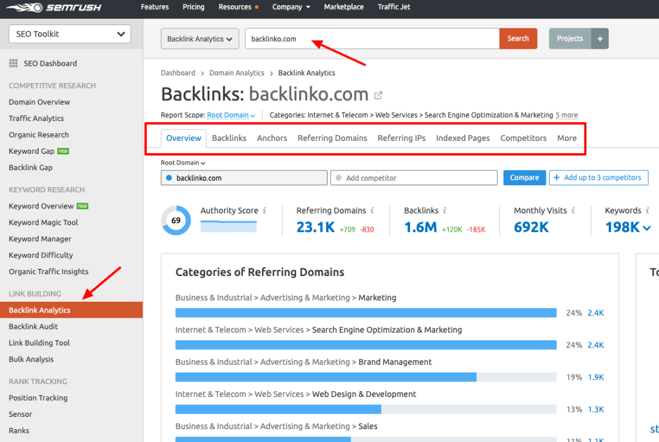This screenshot has width=659, height=442.
Task: Go to Dashboard breadcrumb
Action: tap(178, 73)
